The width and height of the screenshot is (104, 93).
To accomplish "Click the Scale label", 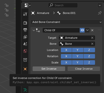I will click(x=55, y=62).
